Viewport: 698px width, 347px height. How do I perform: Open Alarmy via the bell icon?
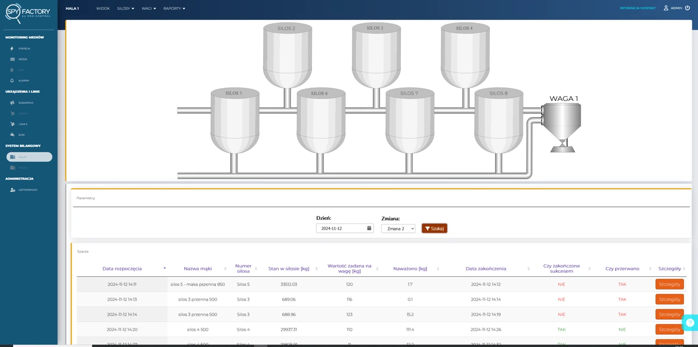[12, 81]
